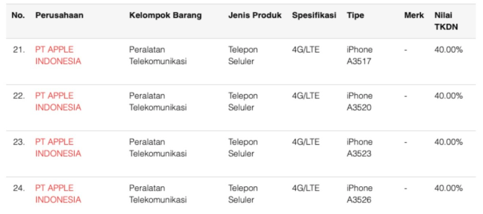Click row number 23 in the table

[x=18, y=142]
